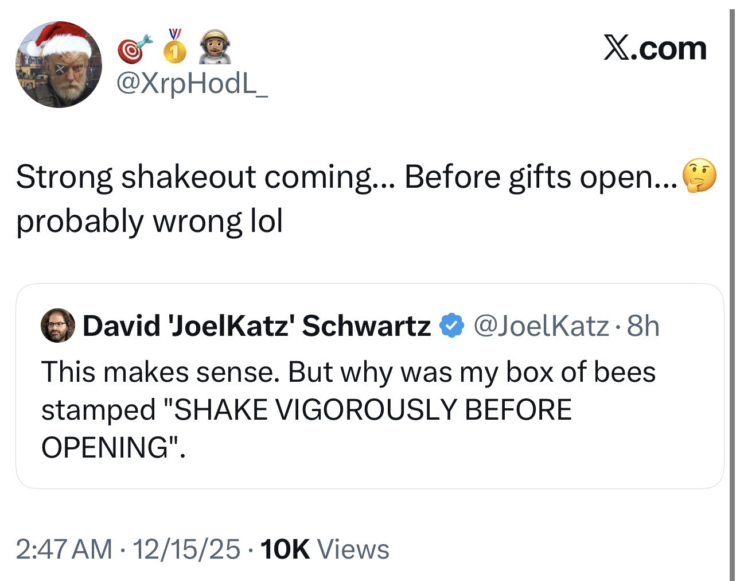Click the 8h quoted tweet timestamp

coord(643,326)
